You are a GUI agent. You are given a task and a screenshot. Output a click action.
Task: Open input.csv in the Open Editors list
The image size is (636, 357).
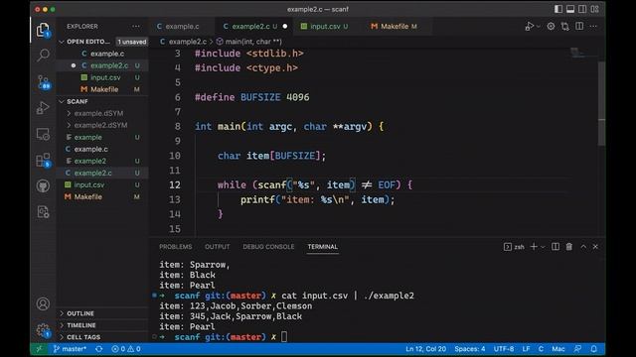[102, 77]
